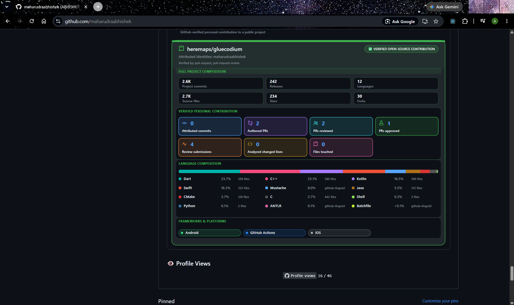Click the scrollbar down arrow
The image size is (514, 305).
point(512,303)
